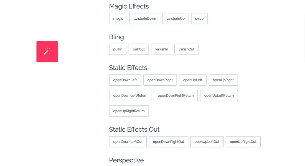This screenshot has width=305, height=166.
Task: Click the openDownRight button
Action: [x=160, y=80]
